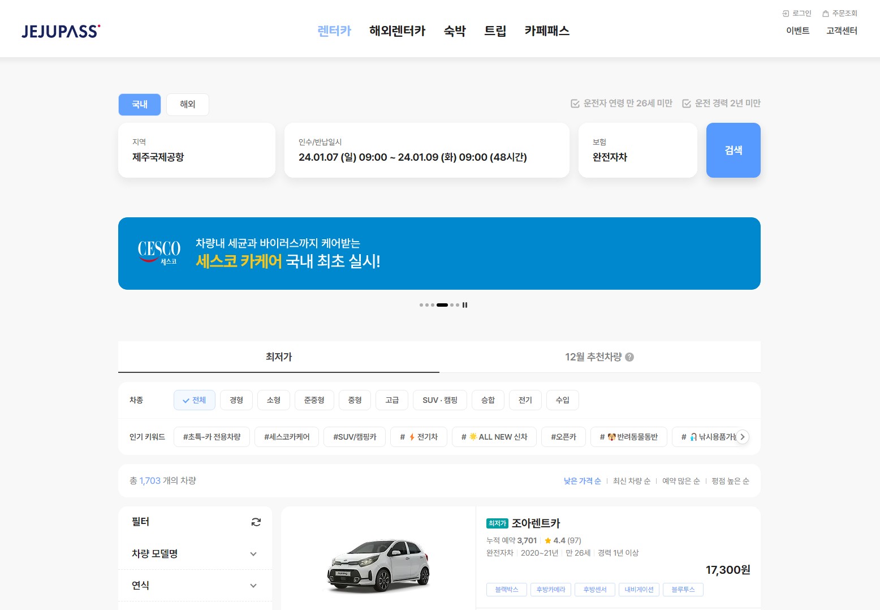This screenshot has height=610, width=880.
Task: Pause the banner carousel
Action: pyautogui.click(x=465, y=305)
